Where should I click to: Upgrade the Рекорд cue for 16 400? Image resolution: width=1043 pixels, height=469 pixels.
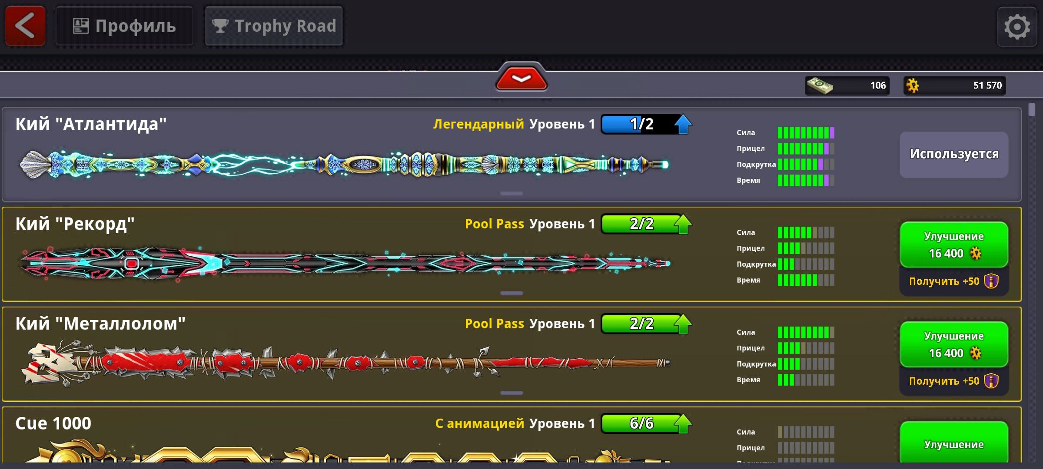tap(954, 244)
